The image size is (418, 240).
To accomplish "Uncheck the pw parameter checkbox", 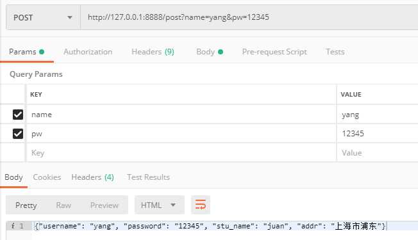I will pyautogui.click(x=18, y=134).
